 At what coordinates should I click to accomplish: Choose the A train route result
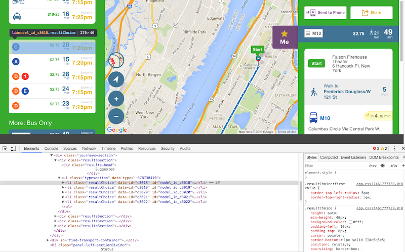point(52,62)
